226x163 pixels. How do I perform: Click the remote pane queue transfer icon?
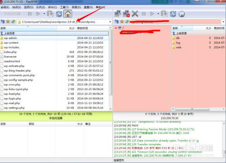coord(165,14)
